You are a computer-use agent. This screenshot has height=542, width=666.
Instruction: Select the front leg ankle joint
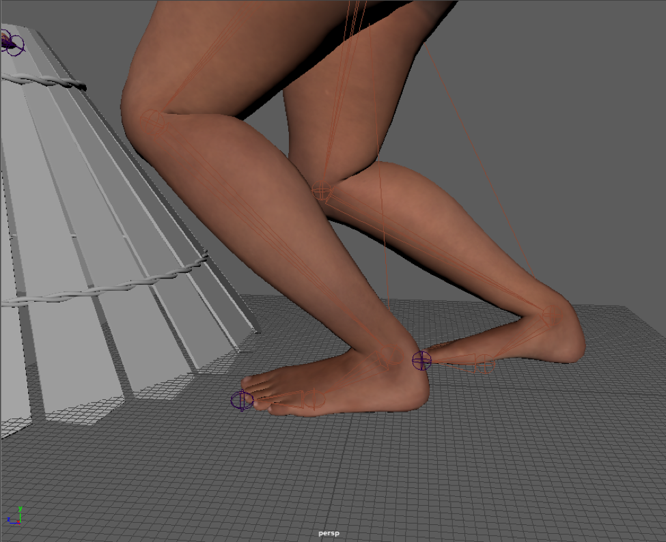[391, 355]
